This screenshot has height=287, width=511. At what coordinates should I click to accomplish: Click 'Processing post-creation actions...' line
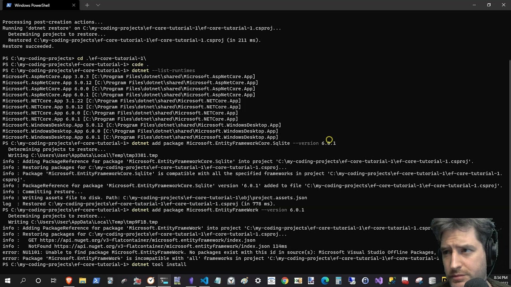pyautogui.click(x=53, y=22)
